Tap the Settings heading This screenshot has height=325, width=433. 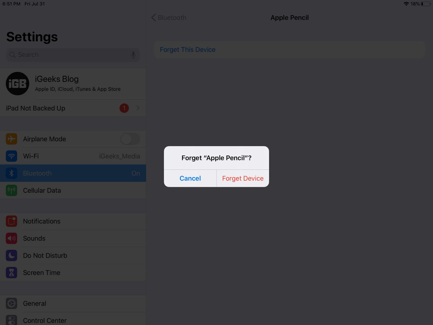32,37
